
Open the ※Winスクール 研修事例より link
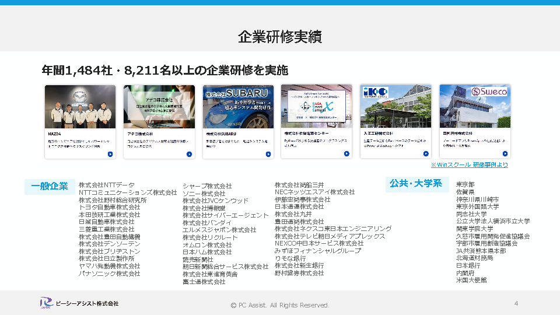[x=469, y=164]
